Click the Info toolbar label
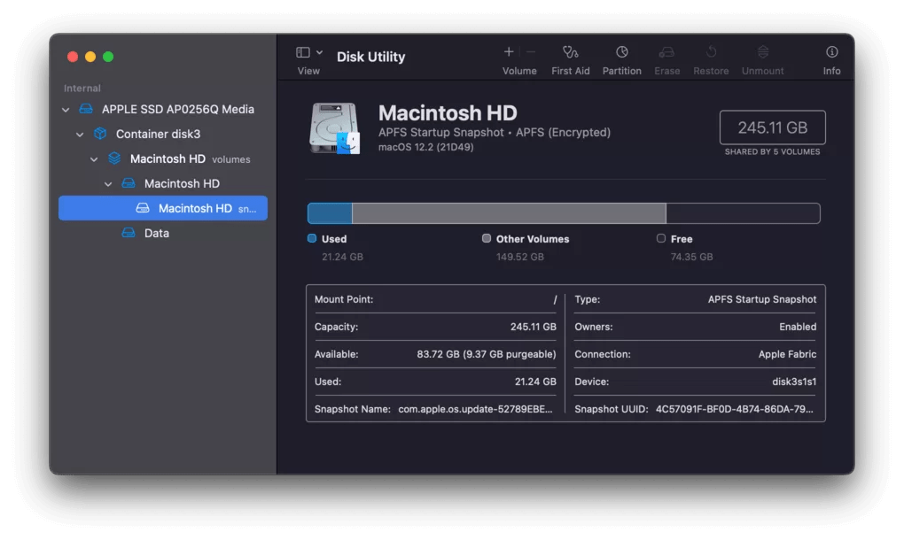This screenshot has height=540, width=904. coord(831,71)
